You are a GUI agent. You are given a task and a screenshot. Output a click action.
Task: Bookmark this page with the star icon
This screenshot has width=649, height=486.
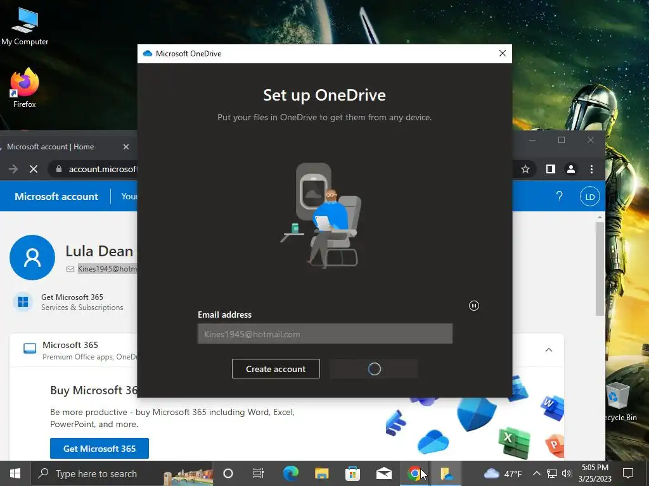point(525,169)
